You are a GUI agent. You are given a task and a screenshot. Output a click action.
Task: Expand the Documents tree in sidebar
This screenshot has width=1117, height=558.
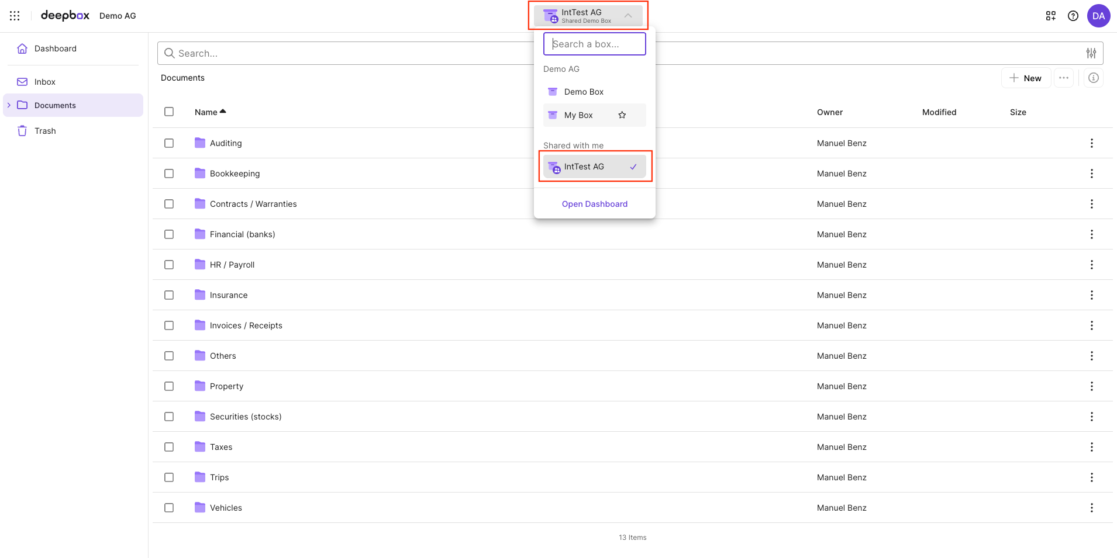coord(9,105)
